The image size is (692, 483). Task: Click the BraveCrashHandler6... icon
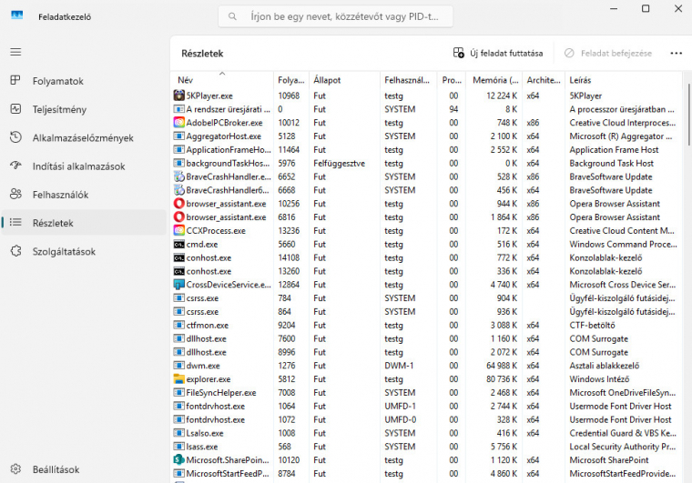coord(178,190)
